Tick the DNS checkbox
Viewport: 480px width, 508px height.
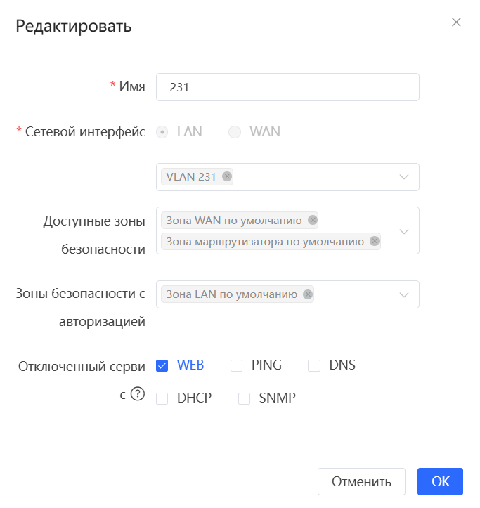coord(314,366)
